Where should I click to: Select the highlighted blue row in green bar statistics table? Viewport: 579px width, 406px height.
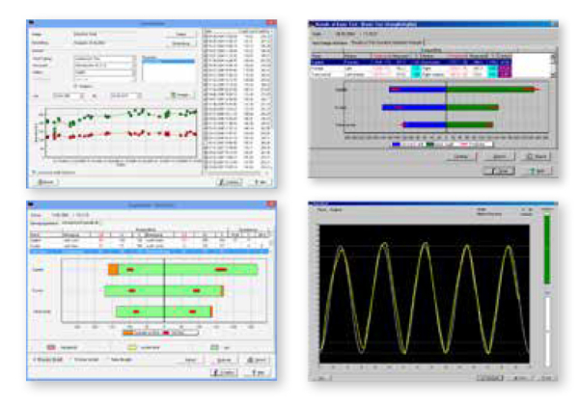click(150, 252)
